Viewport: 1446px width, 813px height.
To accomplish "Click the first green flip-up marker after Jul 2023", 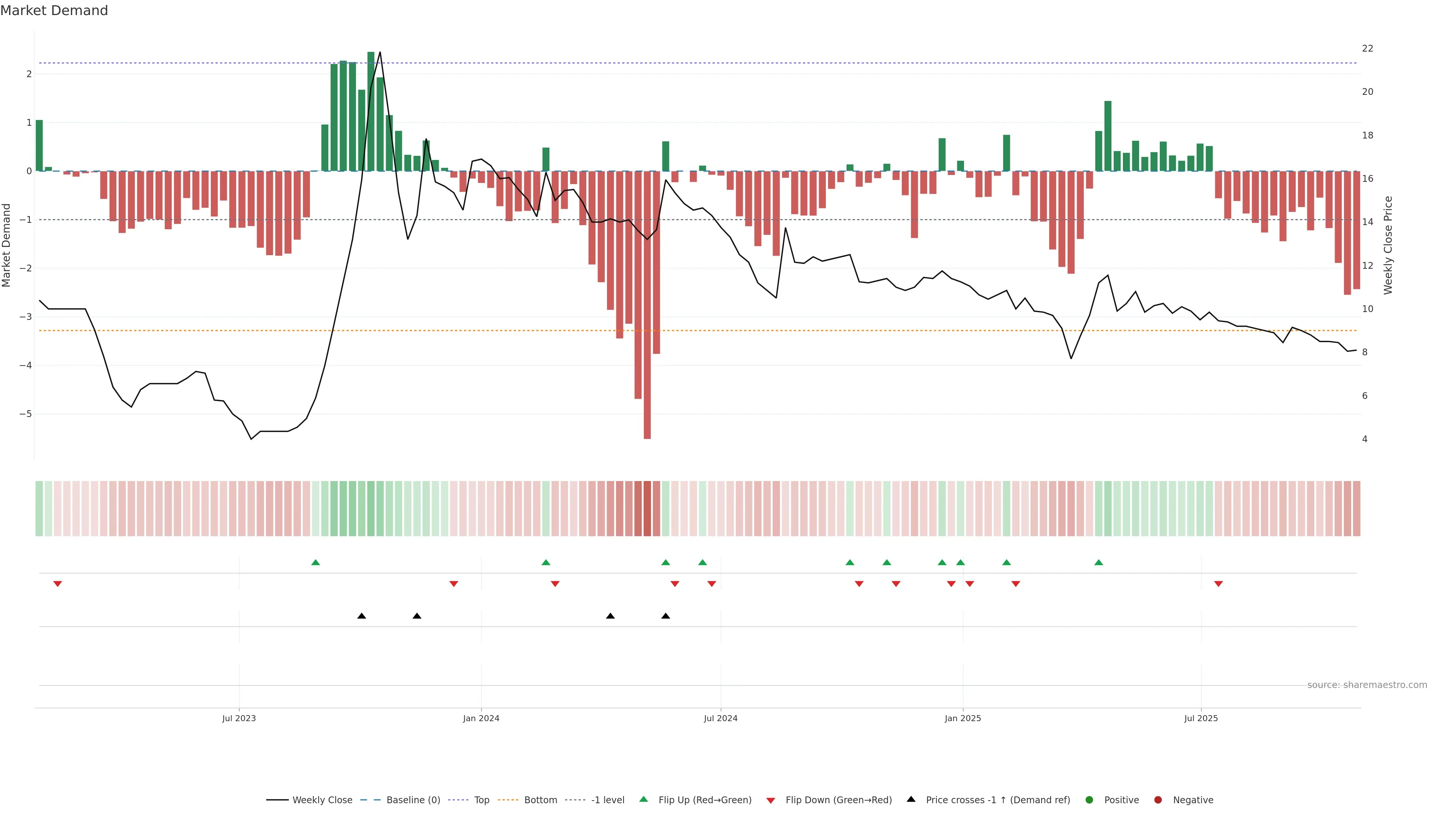I will 316,562.
